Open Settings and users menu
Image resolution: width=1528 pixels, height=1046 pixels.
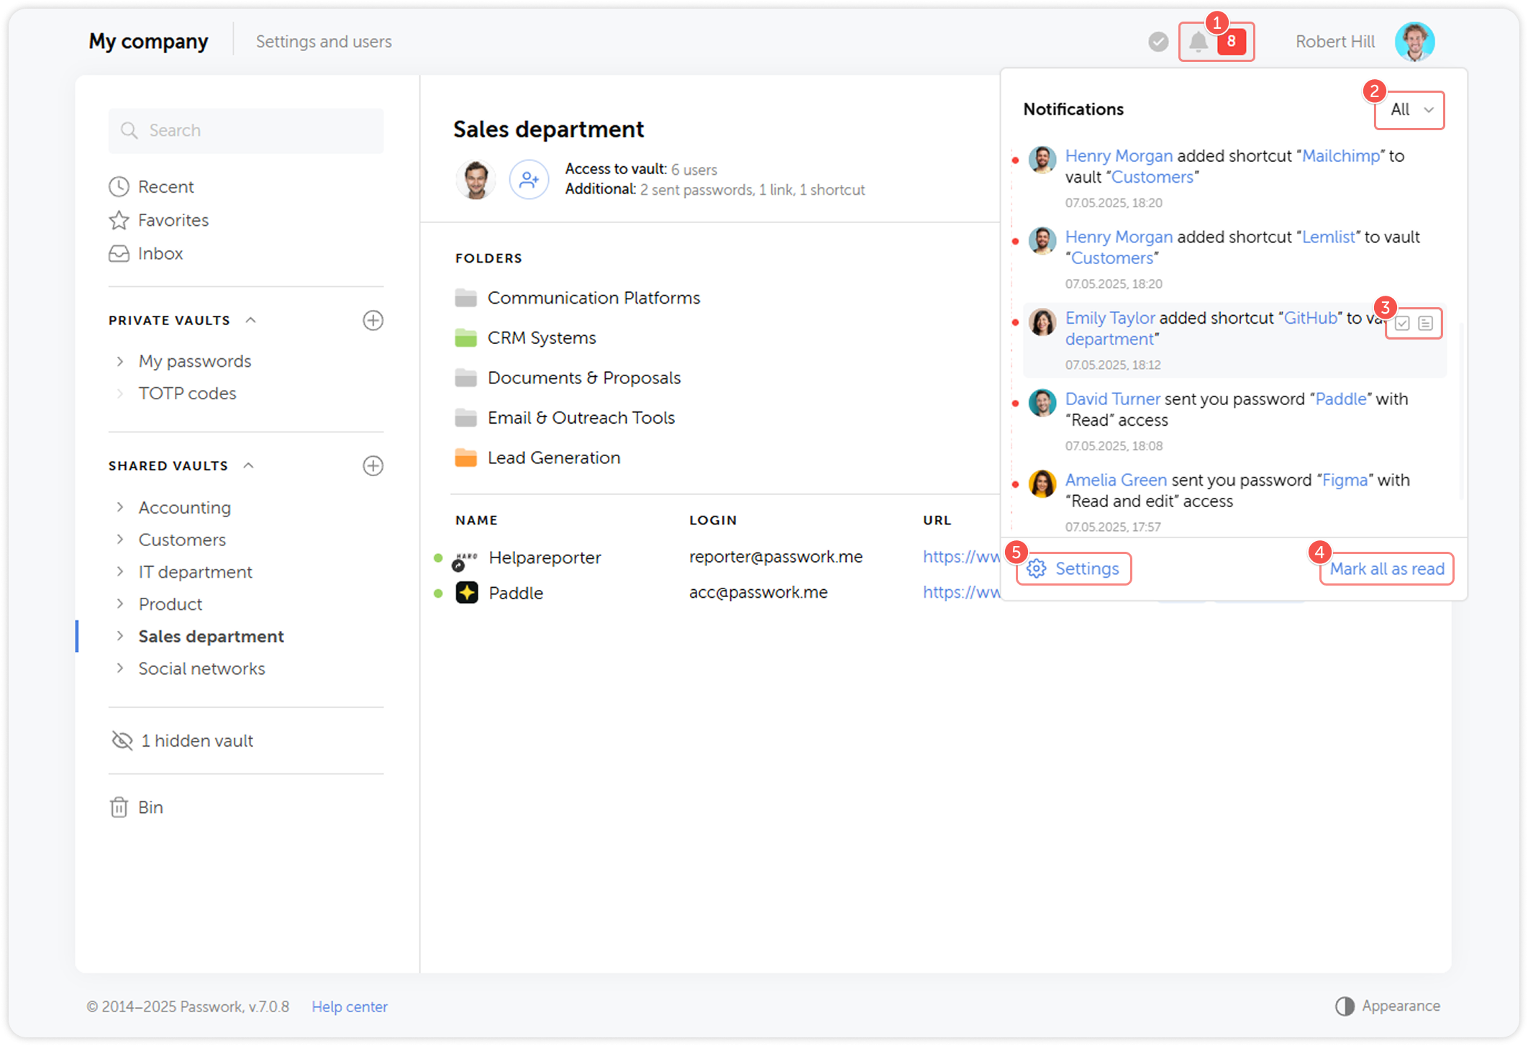324,42
